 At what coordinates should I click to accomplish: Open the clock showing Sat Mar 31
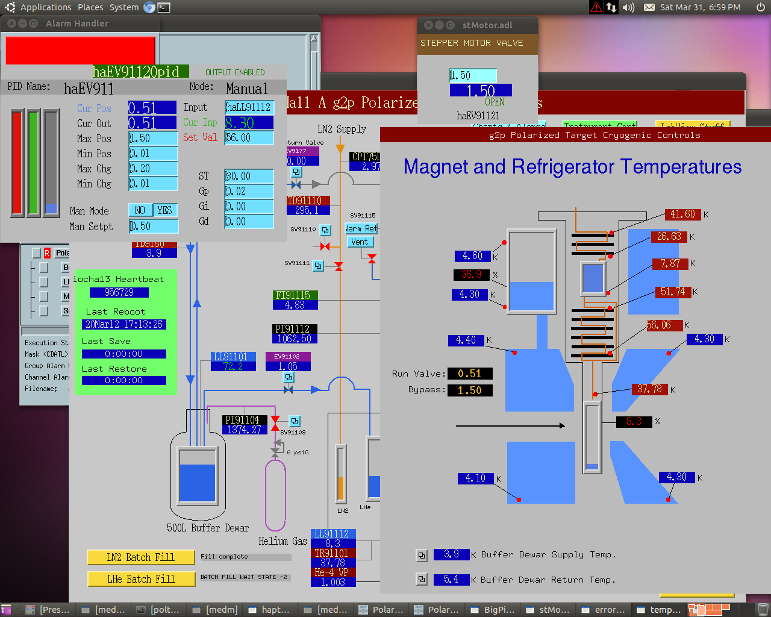pos(700,7)
